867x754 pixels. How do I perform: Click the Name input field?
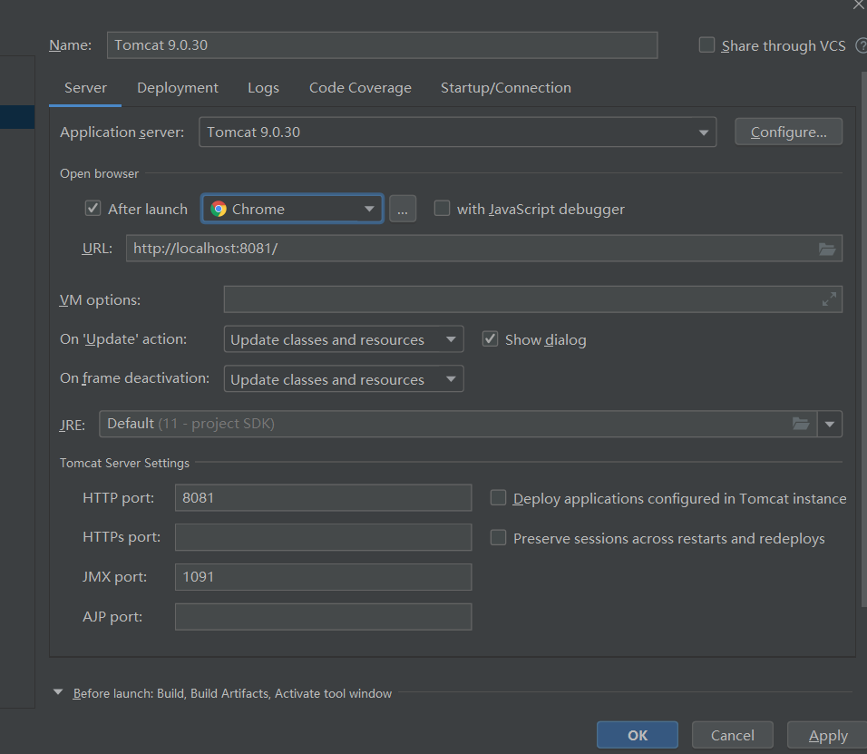382,45
